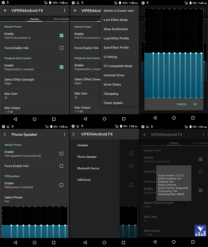
Task: Open UI Setting from overflow menu
Action: pos(119,57)
